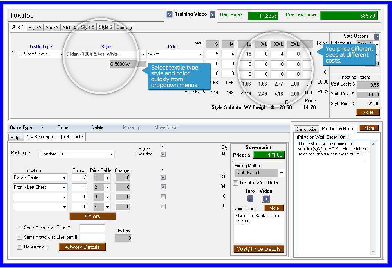
Task: Open Cost / Price Details
Action: (258, 249)
